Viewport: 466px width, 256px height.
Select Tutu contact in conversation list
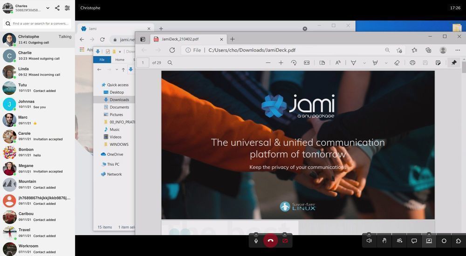point(37,88)
